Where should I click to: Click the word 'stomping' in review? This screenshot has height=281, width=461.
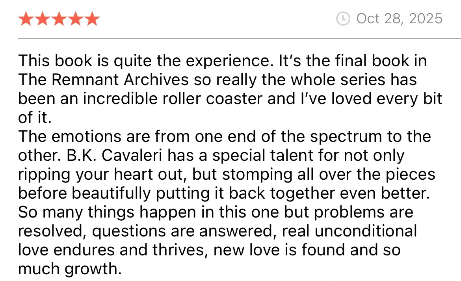pos(248,175)
